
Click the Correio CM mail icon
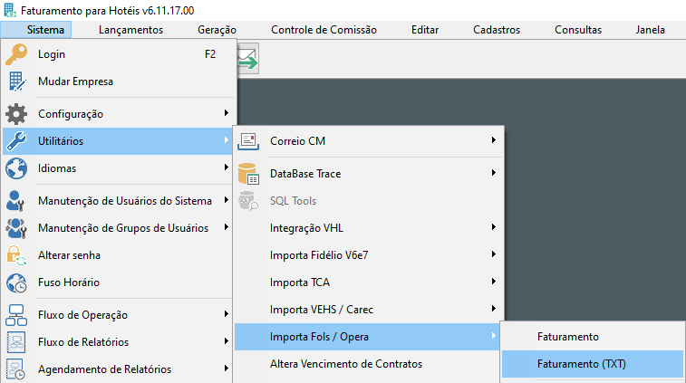pos(248,141)
